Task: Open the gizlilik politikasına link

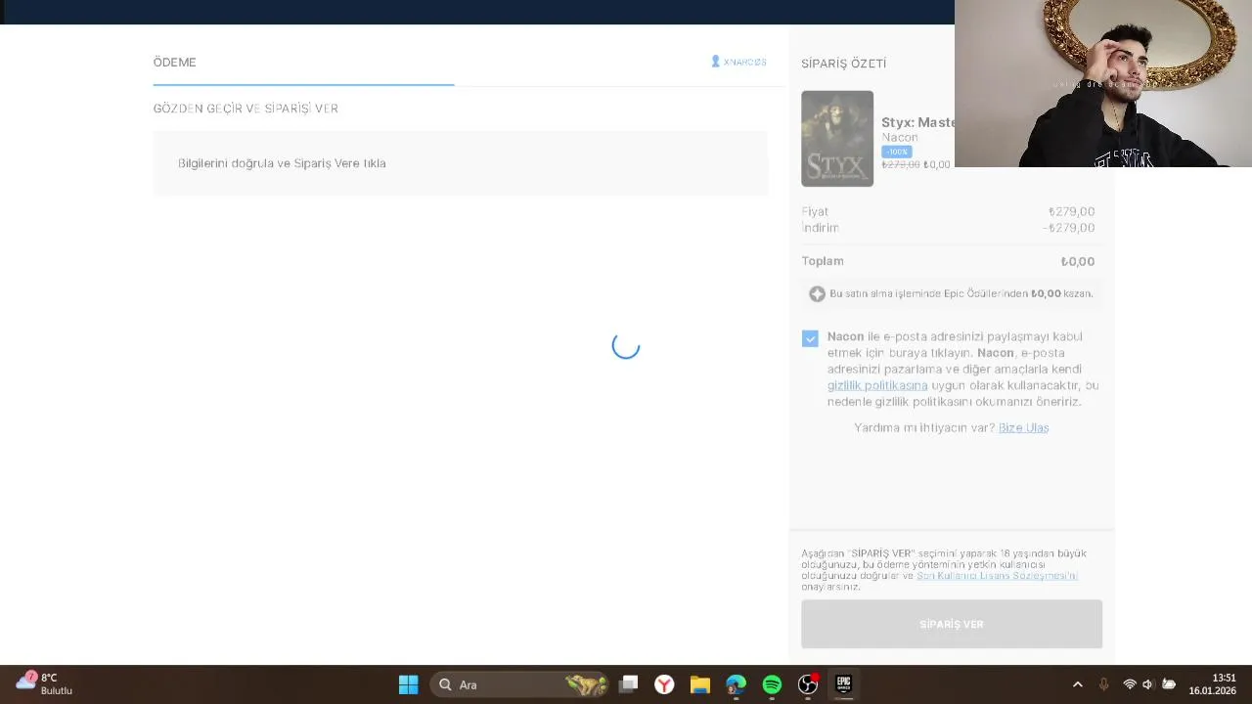Action: tap(877, 385)
